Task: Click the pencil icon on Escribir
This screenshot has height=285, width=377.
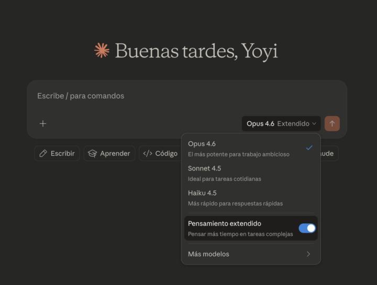Action: pyautogui.click(x=43, y=153)
